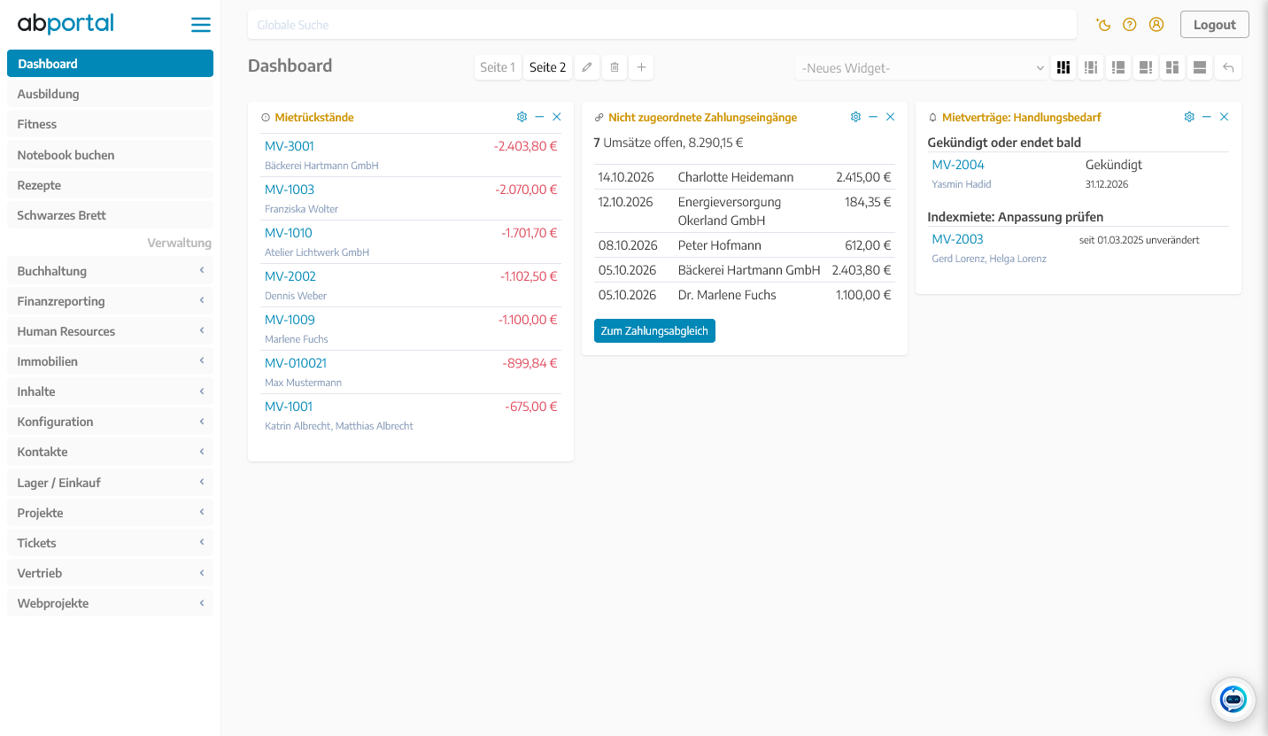Select the single-column full-width layout icon

(x=1201, y=67)
